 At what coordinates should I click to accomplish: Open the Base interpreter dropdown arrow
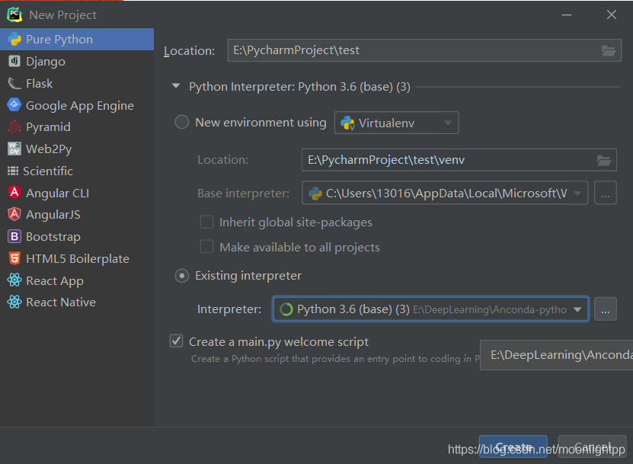(577, 194)
